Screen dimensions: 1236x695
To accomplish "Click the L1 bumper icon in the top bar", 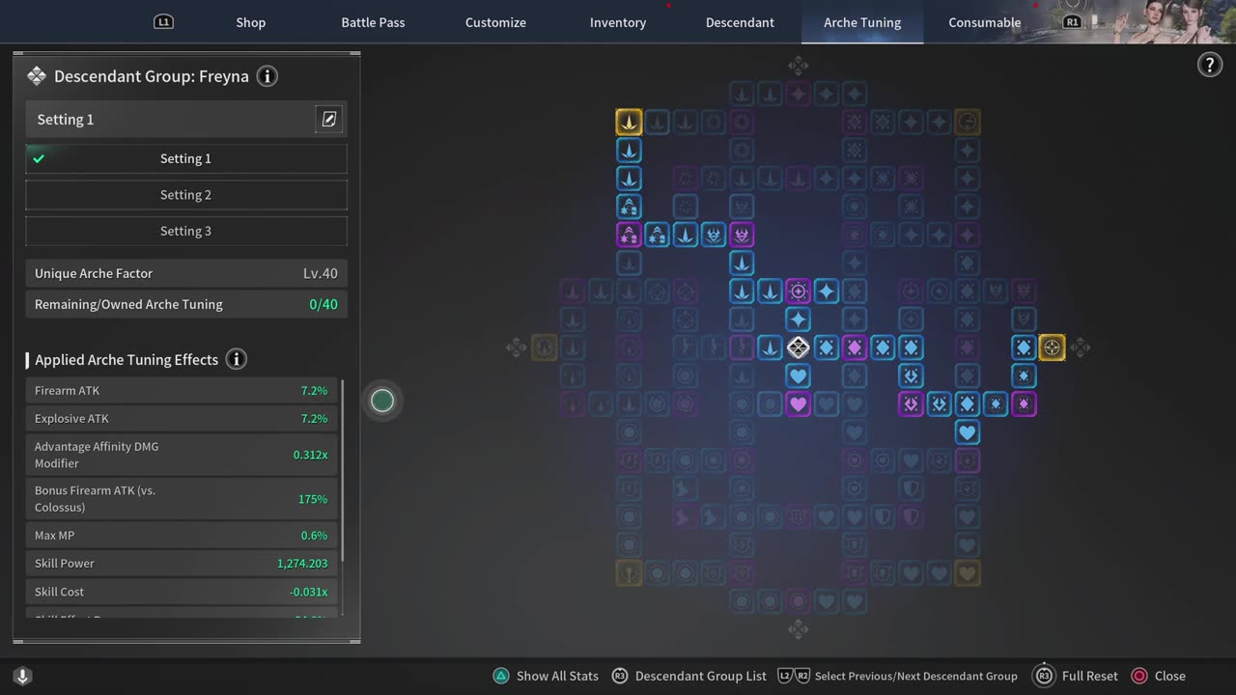I will [163, 22].
